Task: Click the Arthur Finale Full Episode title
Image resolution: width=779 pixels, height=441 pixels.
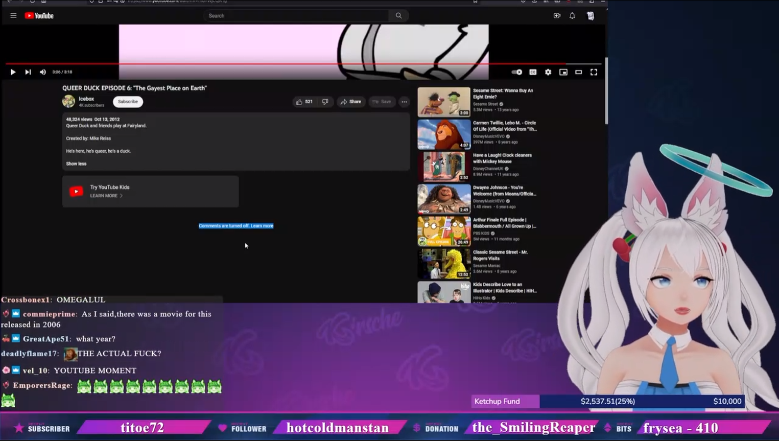Action: (x=504, y=223)
